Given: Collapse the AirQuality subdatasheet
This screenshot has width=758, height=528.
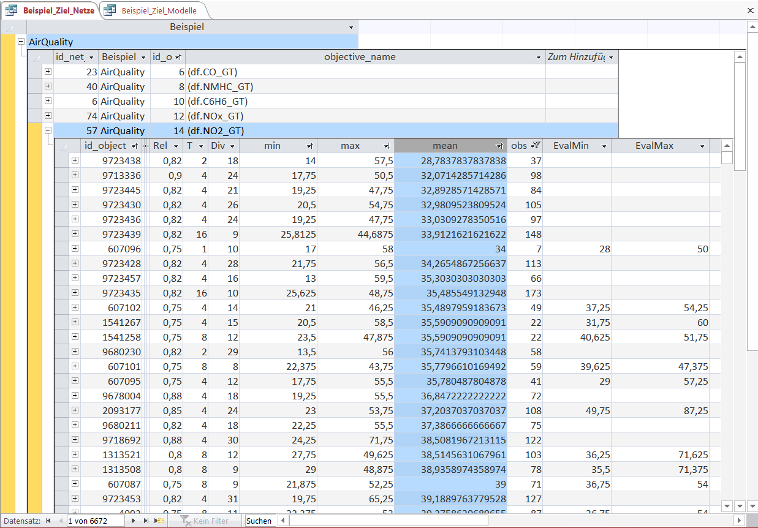Looking at the screenshot, I should (x=21, y=42).
